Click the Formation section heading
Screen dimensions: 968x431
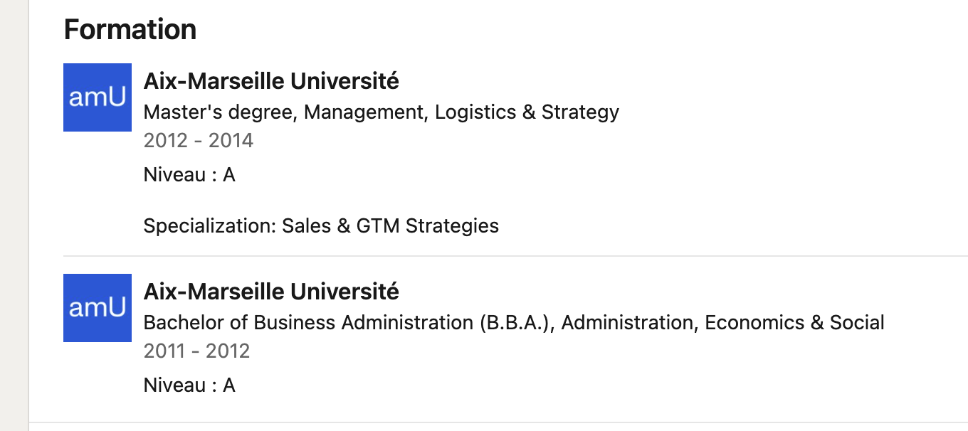(130, 30)
